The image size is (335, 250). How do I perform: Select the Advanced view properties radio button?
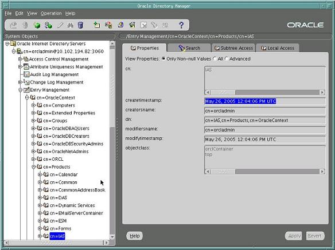[x=227, y=58]
